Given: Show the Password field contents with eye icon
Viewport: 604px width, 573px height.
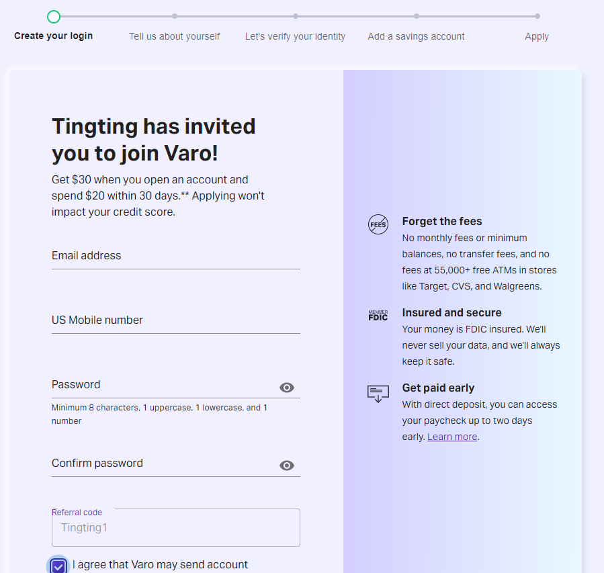Looking at the screenshot, I should pos(287,388).
